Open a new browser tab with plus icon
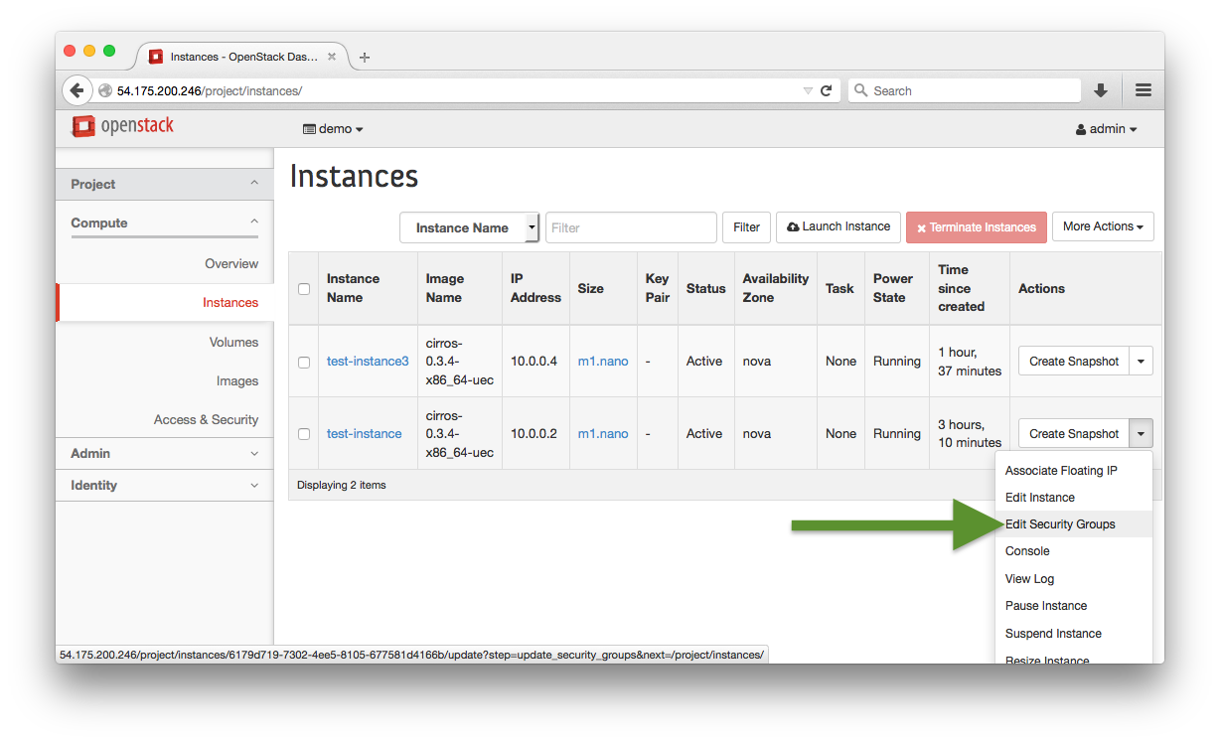 365,58
